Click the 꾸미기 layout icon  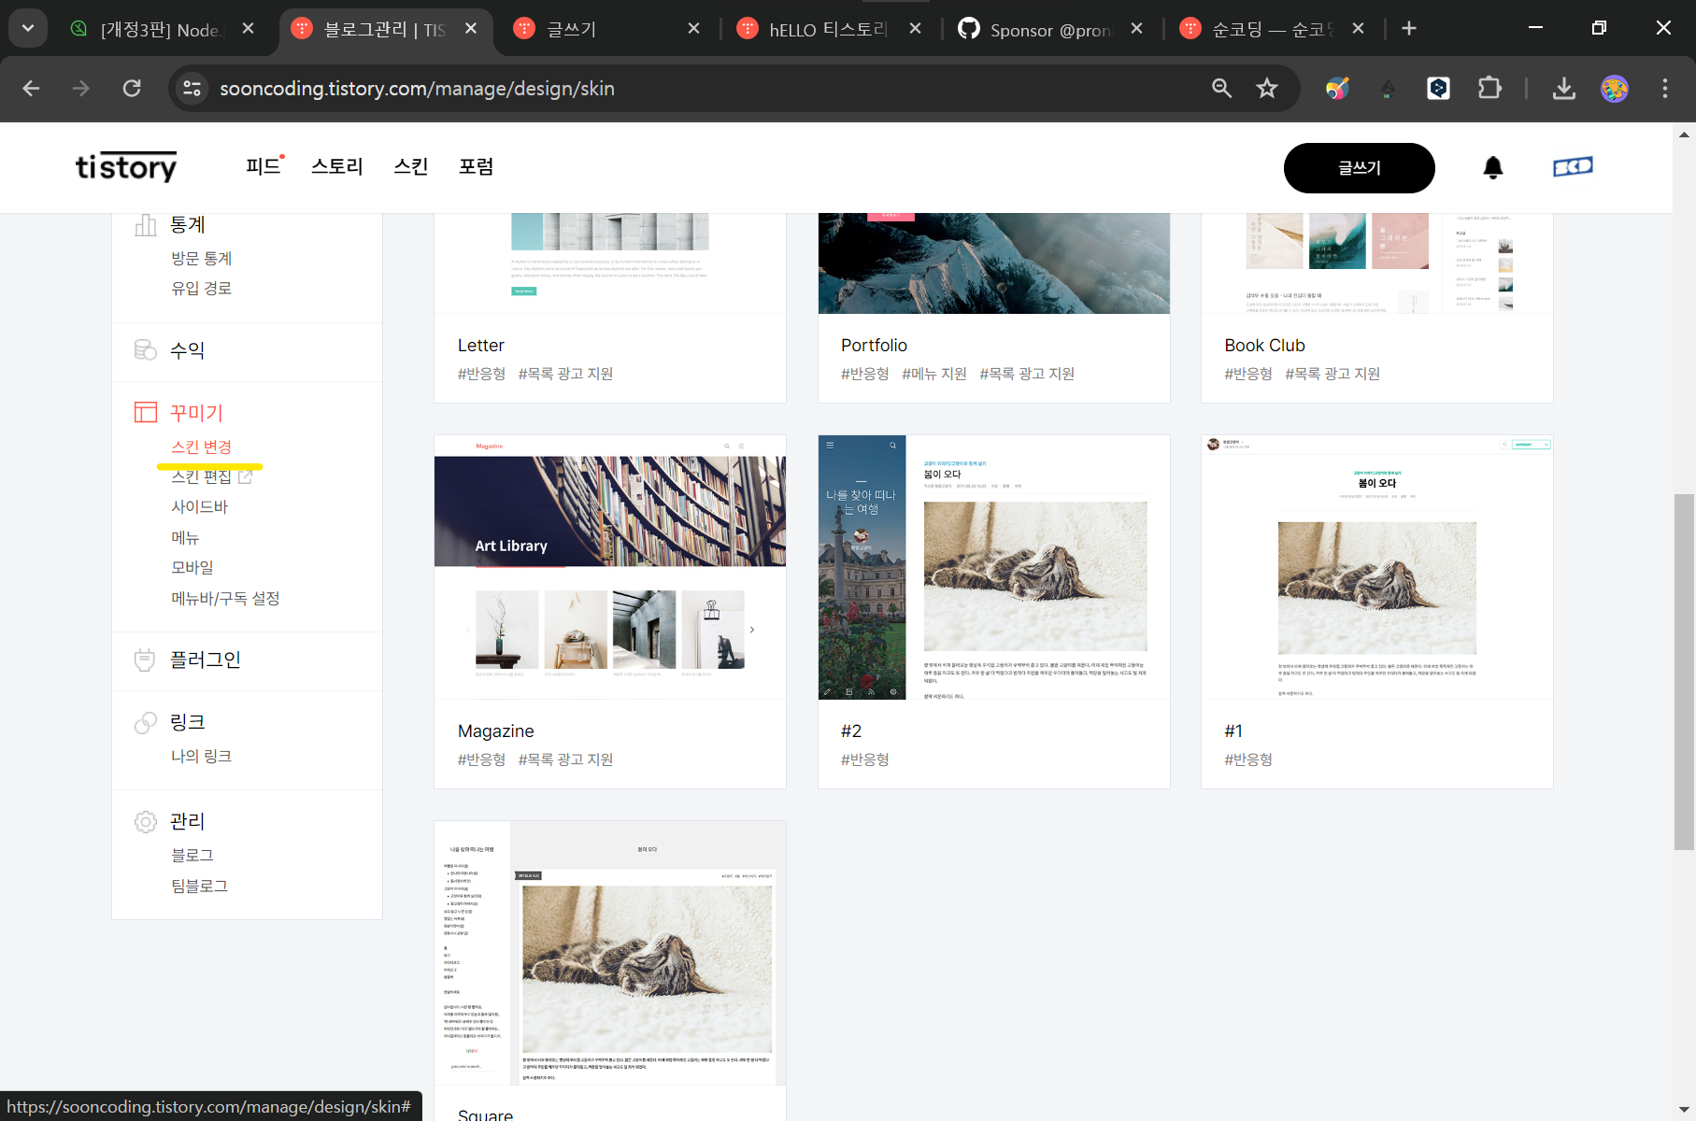[x=146, y=412]
